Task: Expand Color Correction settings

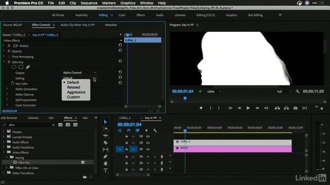Action: [7, 105]
